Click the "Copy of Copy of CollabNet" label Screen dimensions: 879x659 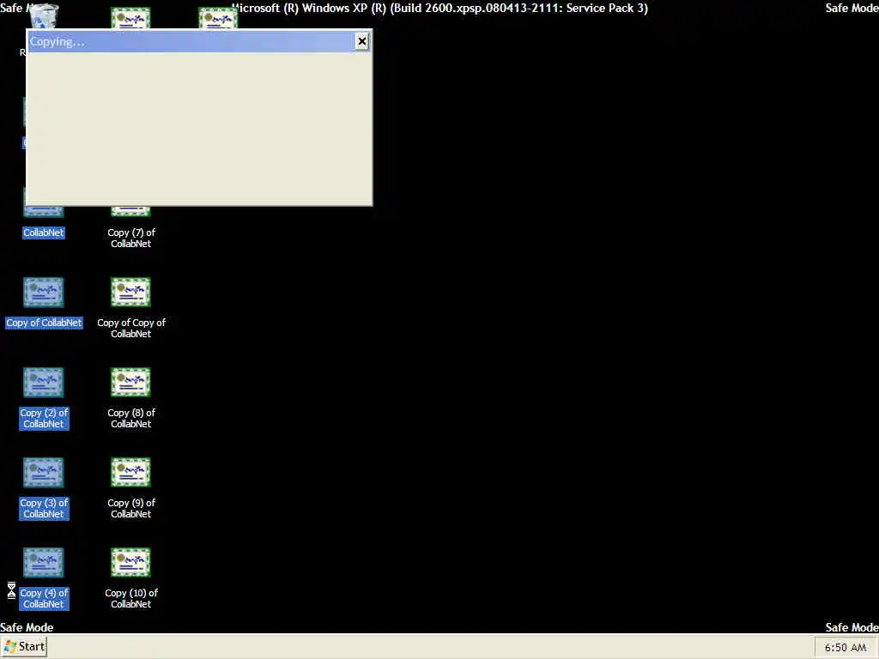(131, 328)
